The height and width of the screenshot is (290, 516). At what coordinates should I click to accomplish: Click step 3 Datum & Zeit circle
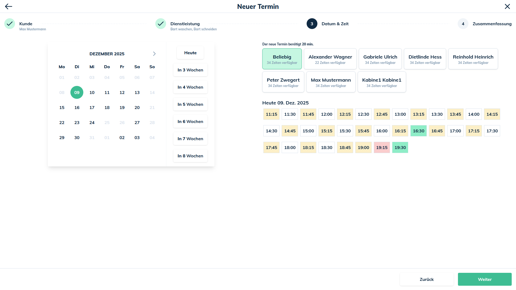pos(312,24)
